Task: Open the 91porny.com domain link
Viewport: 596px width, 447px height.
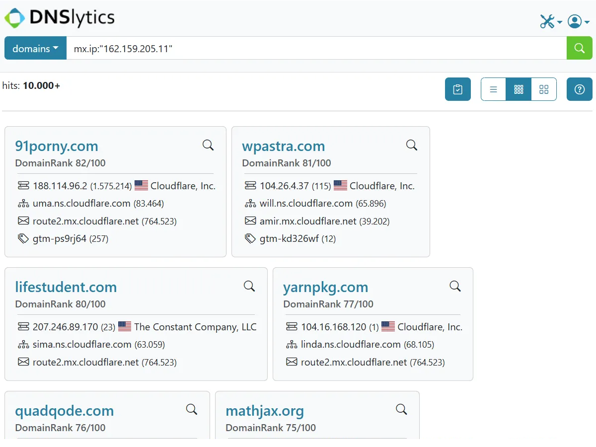Action: [57, 146]
